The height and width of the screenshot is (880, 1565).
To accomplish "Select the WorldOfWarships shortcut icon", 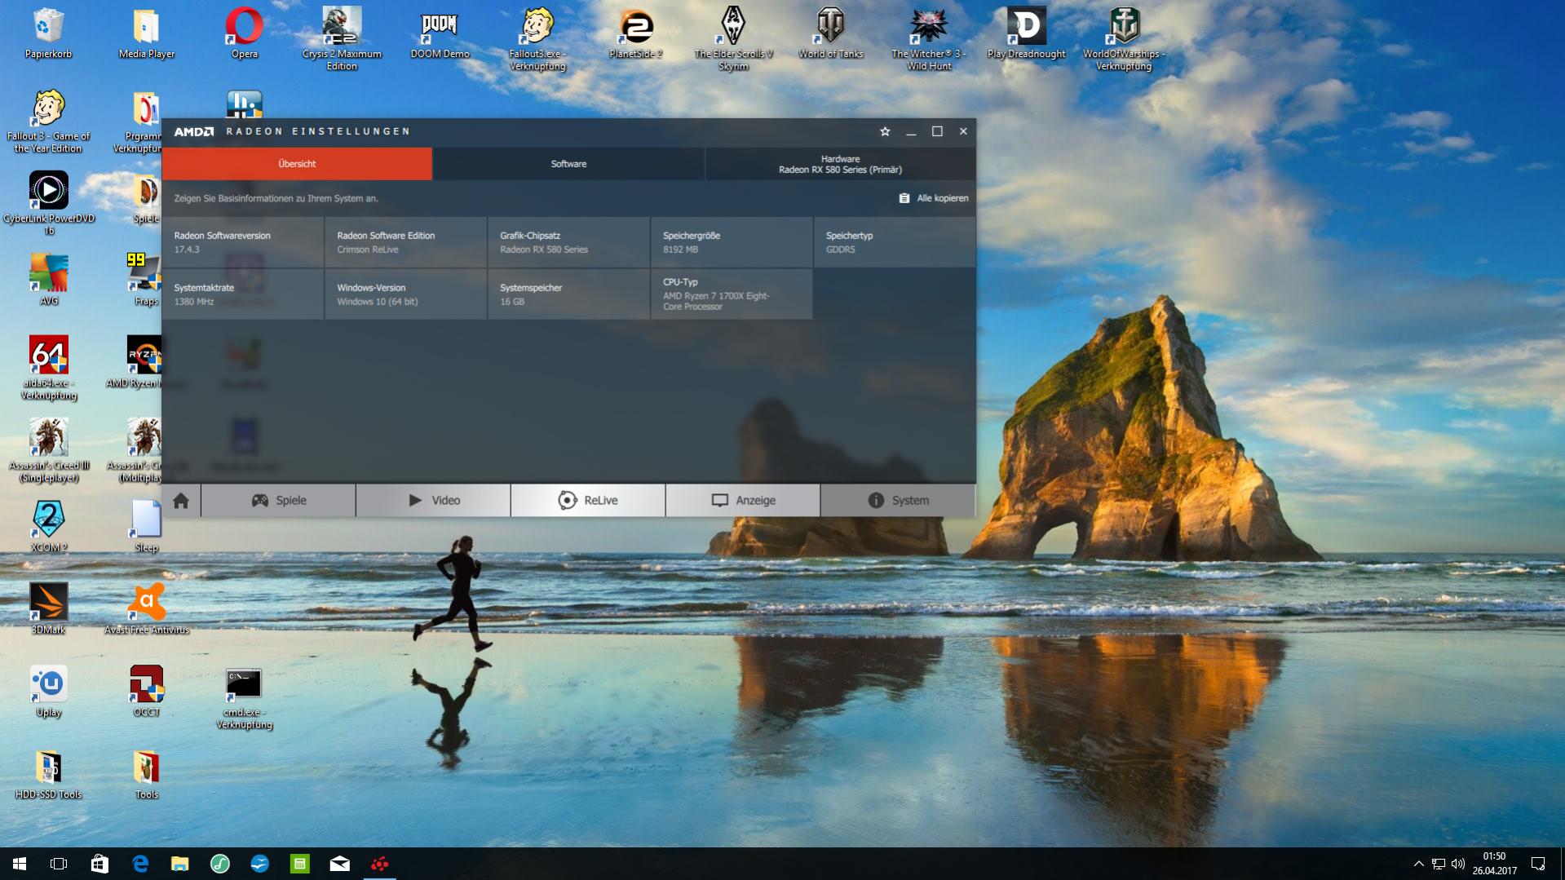I will [1124, 39].
